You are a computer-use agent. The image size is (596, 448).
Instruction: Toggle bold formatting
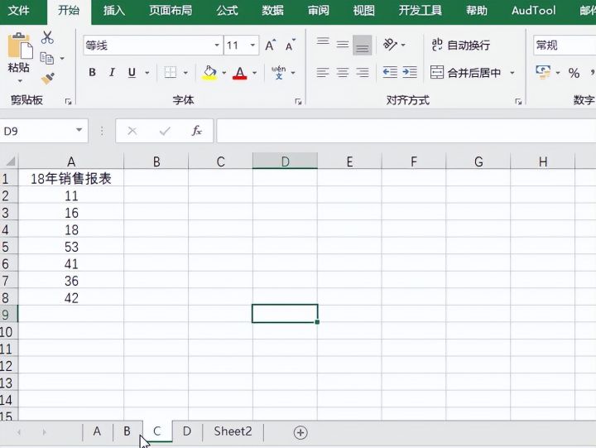click(x=92, y=72)
